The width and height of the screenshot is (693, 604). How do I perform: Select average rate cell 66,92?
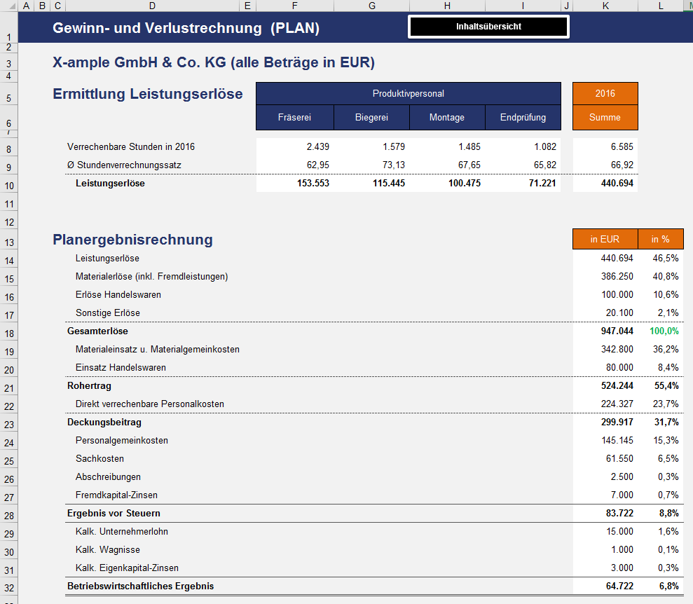point(605,165)
